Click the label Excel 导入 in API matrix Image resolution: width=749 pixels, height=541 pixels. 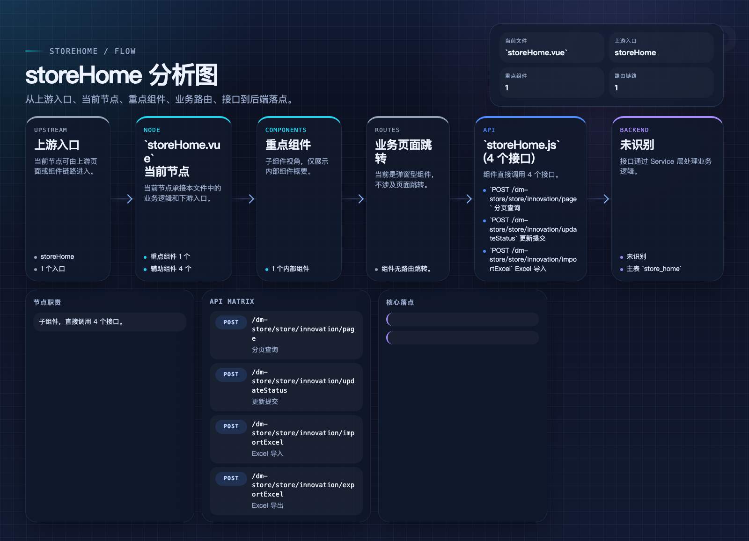(267, 453)
